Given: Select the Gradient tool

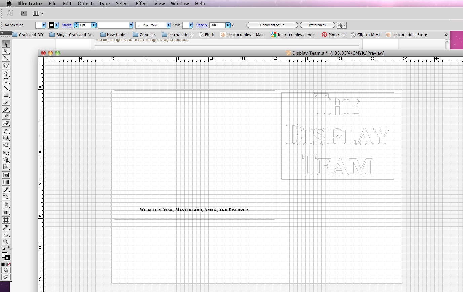Looking at the screenshot, I should pyautogui.click(x=6, y=182).
